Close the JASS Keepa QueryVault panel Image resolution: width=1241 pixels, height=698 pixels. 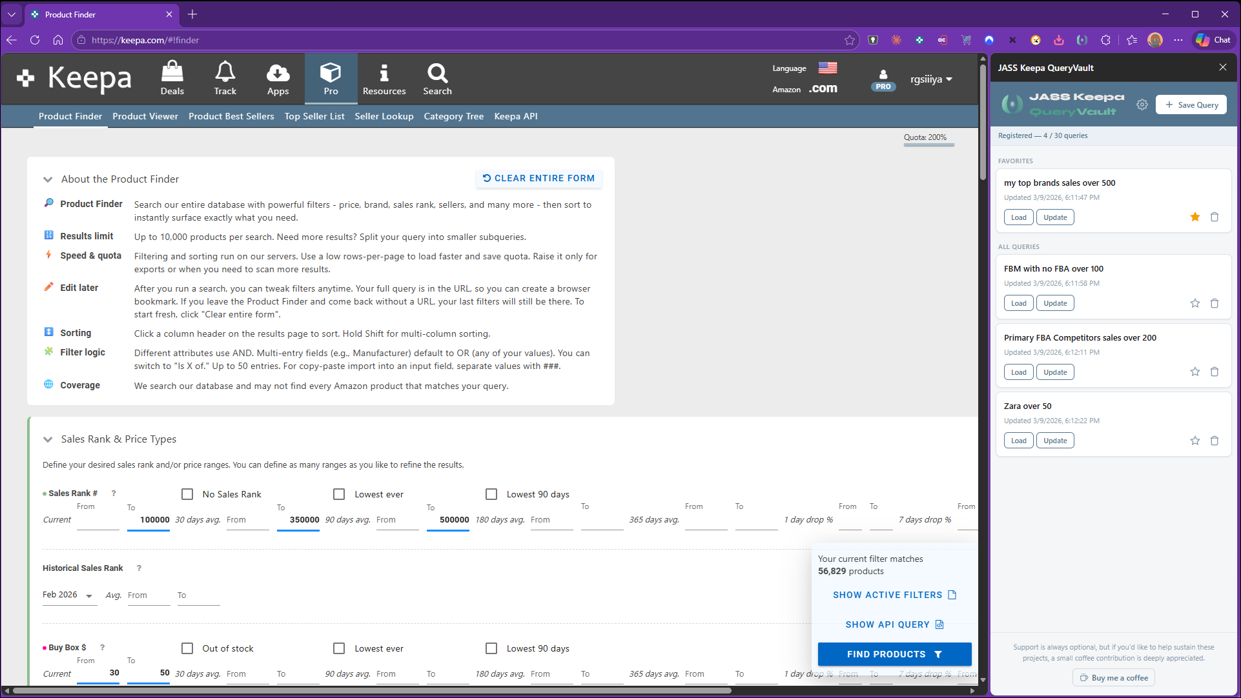pos(1222,67)
